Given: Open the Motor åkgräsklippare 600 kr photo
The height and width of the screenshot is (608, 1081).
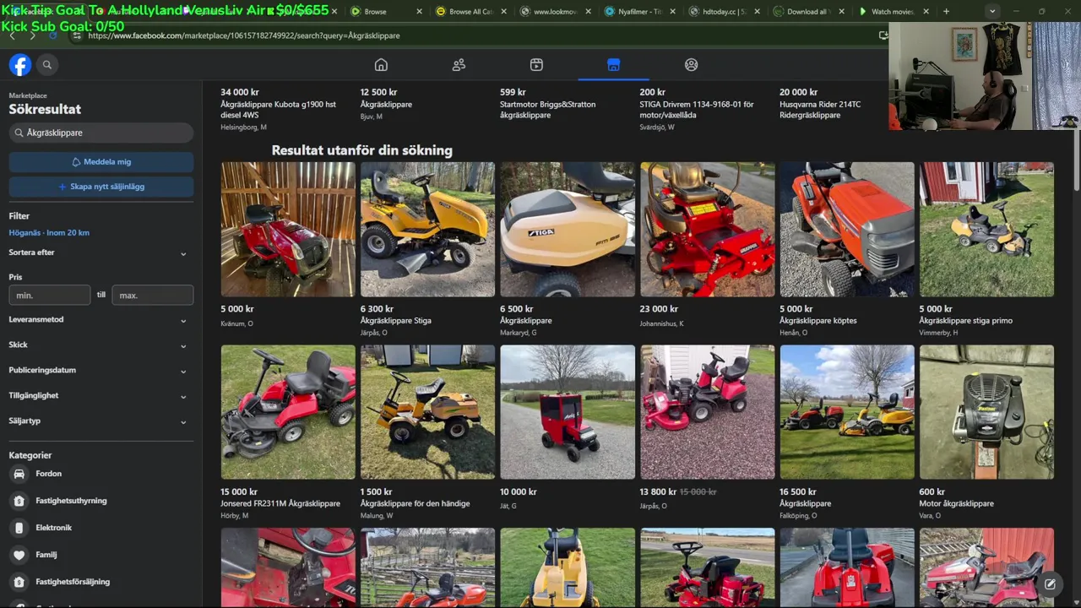Looking at the screenshot, I should click(986, 412).
